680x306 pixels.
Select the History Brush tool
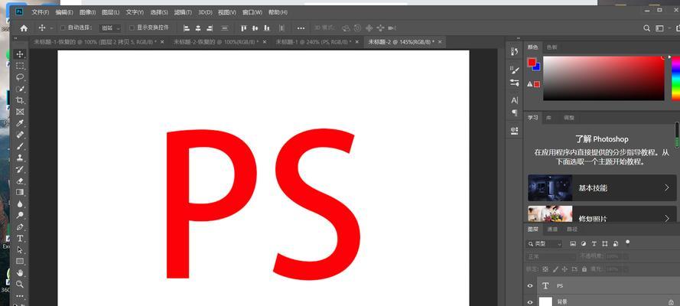(x=20, y=169)
